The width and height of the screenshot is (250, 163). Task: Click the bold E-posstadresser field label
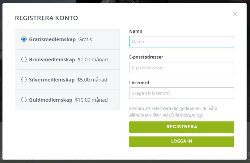click(x=146, y=57)
